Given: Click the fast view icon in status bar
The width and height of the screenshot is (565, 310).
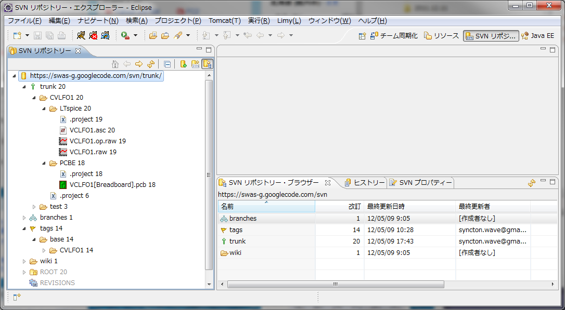Looking at the screenshot, I should pos(17,296).
